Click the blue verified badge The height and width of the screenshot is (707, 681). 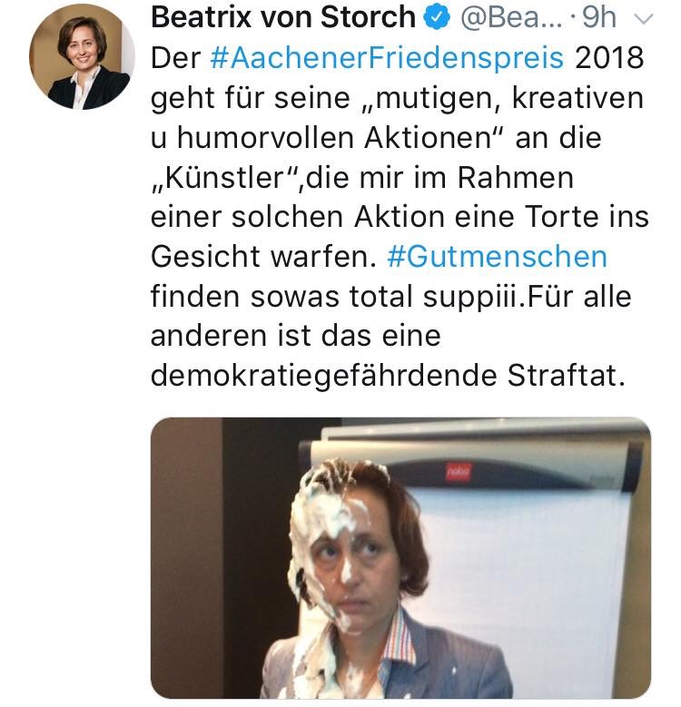pos(437,18)
